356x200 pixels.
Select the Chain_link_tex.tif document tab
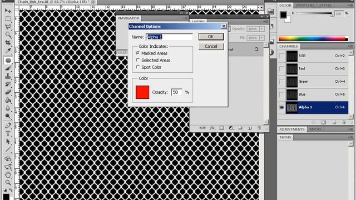[x=56, y=2]
